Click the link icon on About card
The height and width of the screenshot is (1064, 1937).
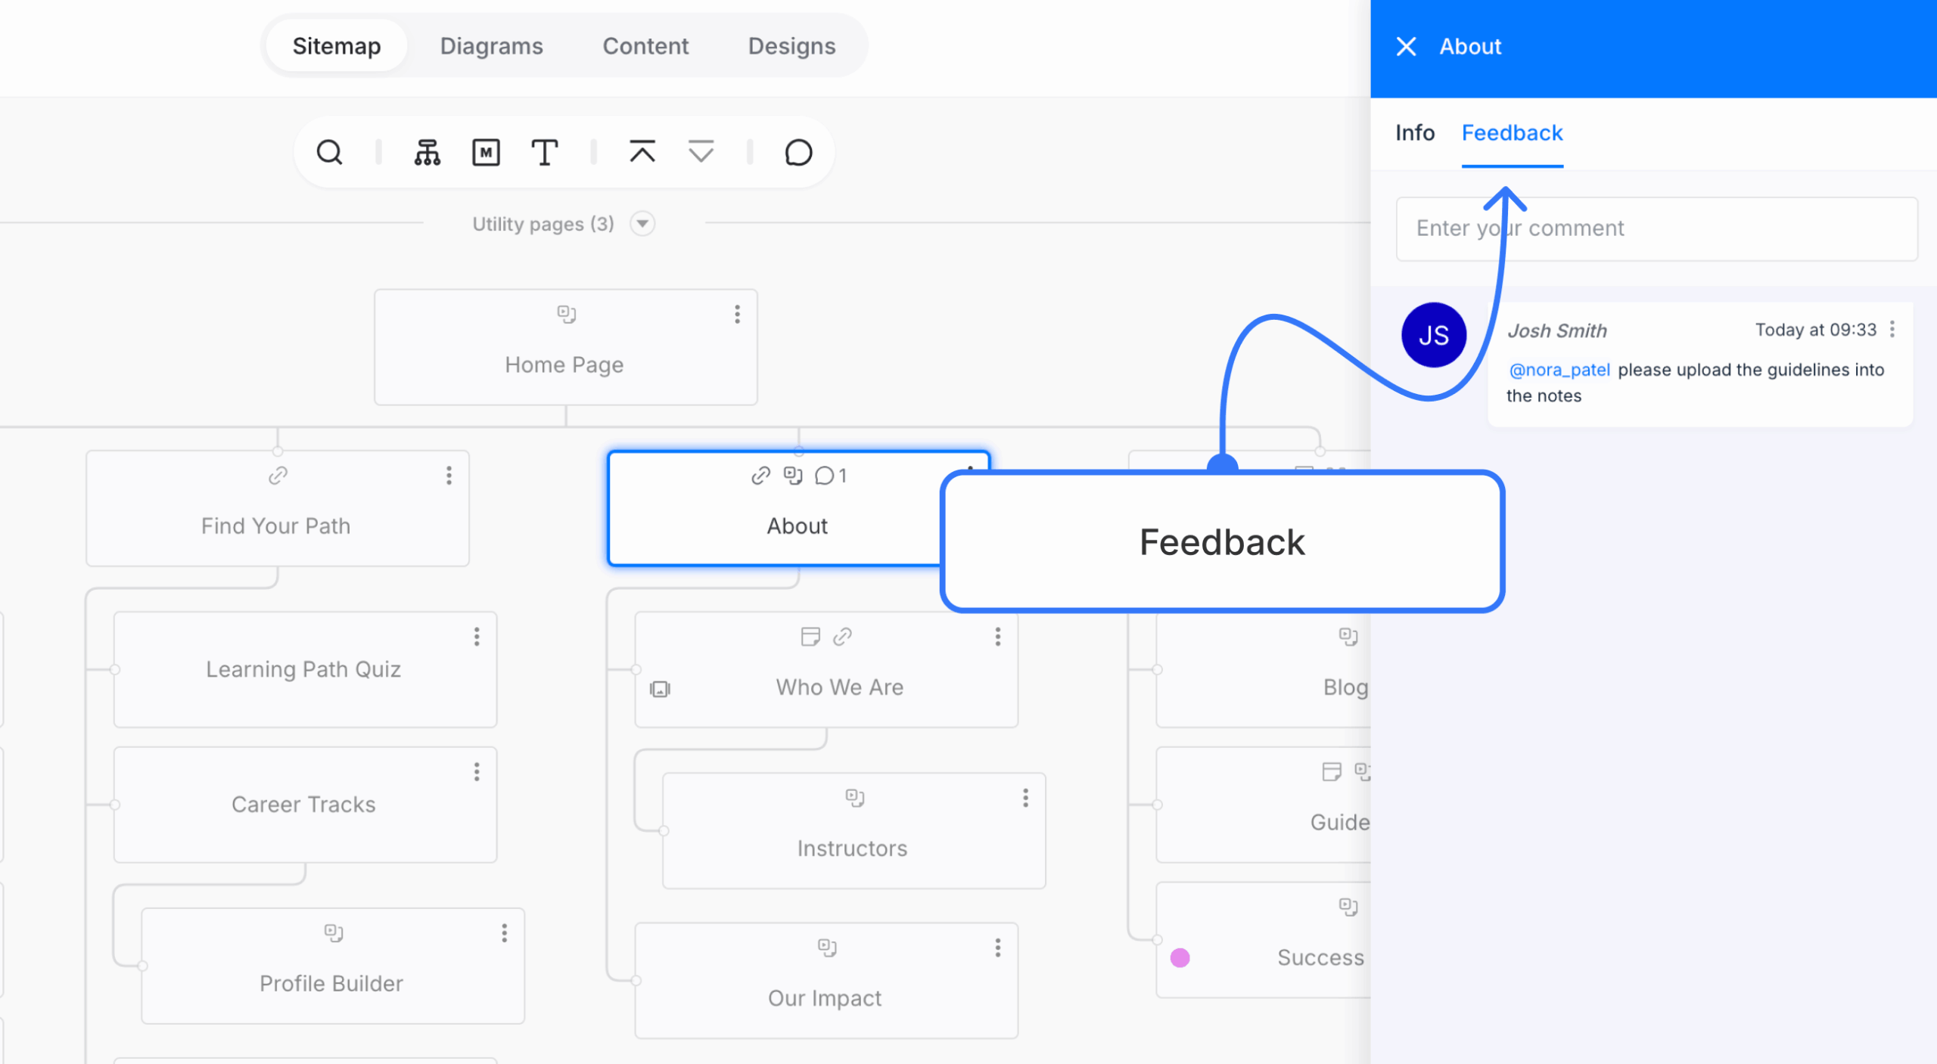click(x=760, y=475)
